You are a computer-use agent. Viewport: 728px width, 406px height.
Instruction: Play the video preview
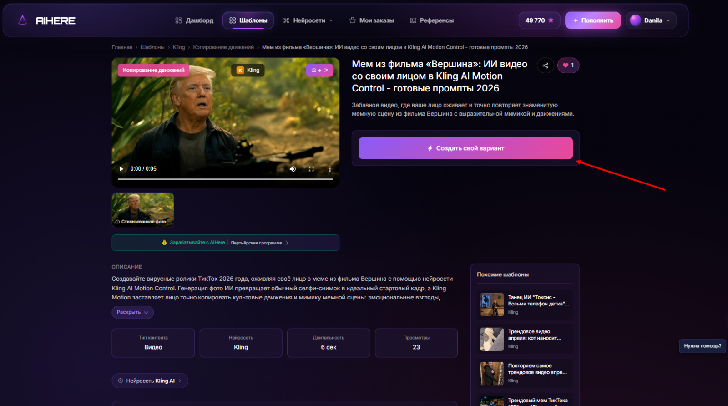pyautogui.click(x=121, y=169)
